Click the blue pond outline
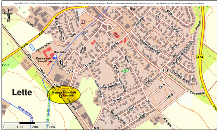 32,47
